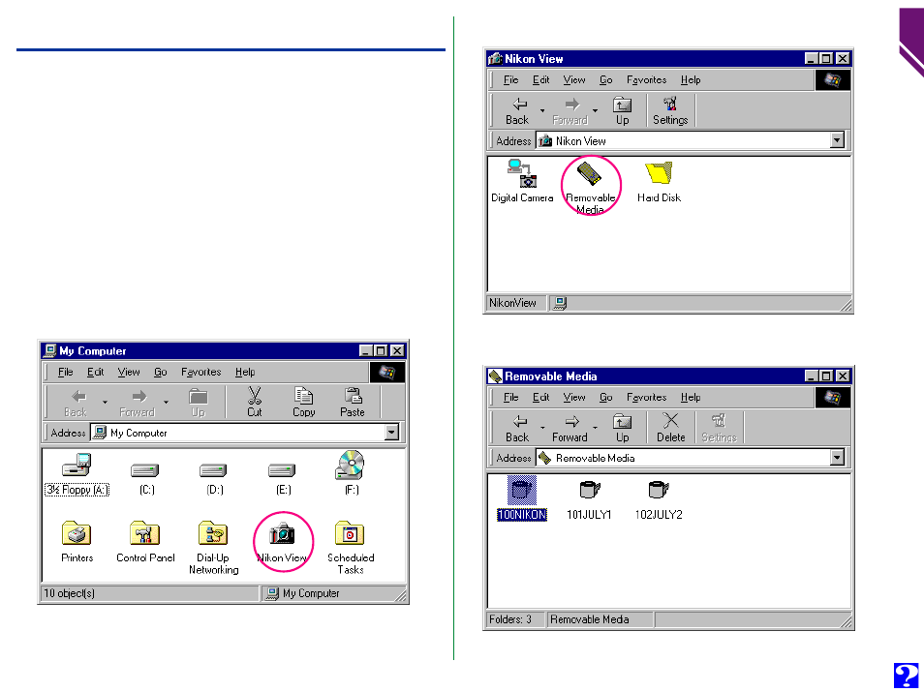The height and width of the screenshot is (692, 924).
Task: Open Forward history arrow in My Computer
Action: point(167,403)
